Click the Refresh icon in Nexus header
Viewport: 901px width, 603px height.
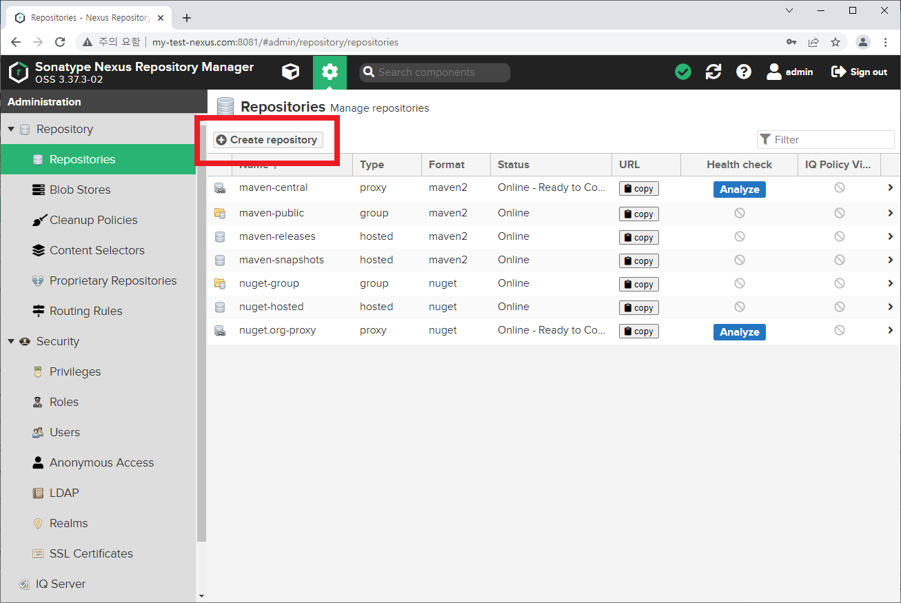click(x=713, y=72)
